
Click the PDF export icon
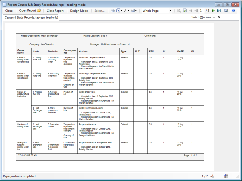(125, 11)
